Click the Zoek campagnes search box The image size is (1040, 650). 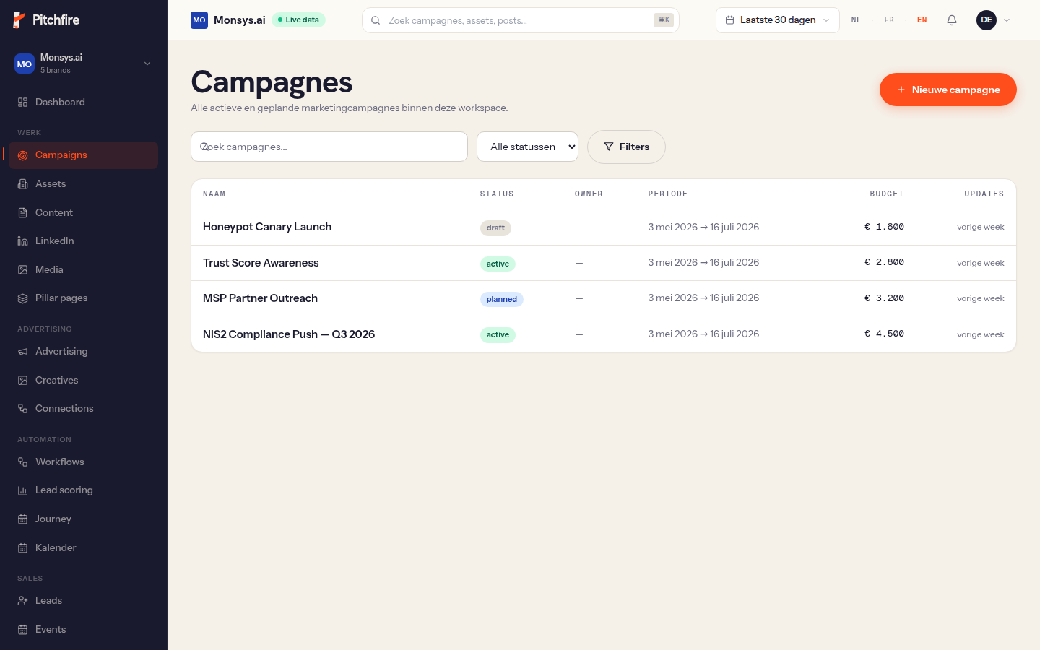pos(329,147)
